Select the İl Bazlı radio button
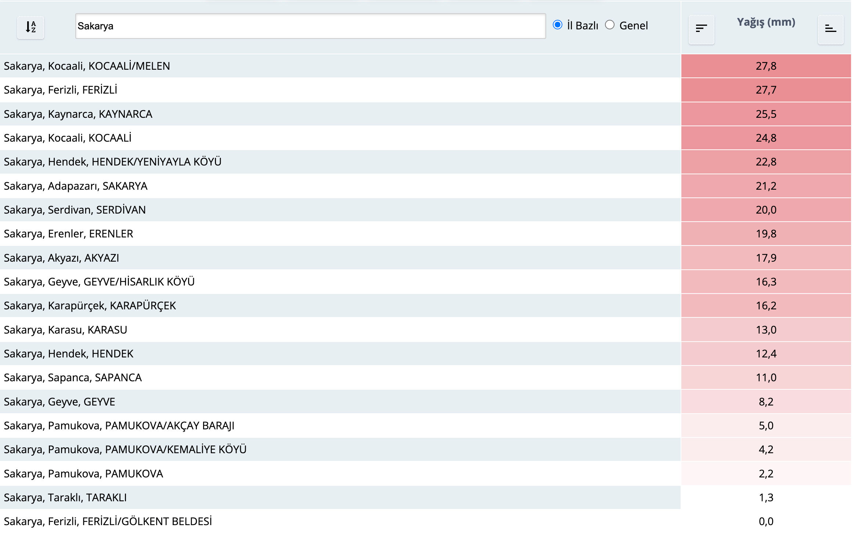Screen dimensions: 854x542 coord(557,25)
